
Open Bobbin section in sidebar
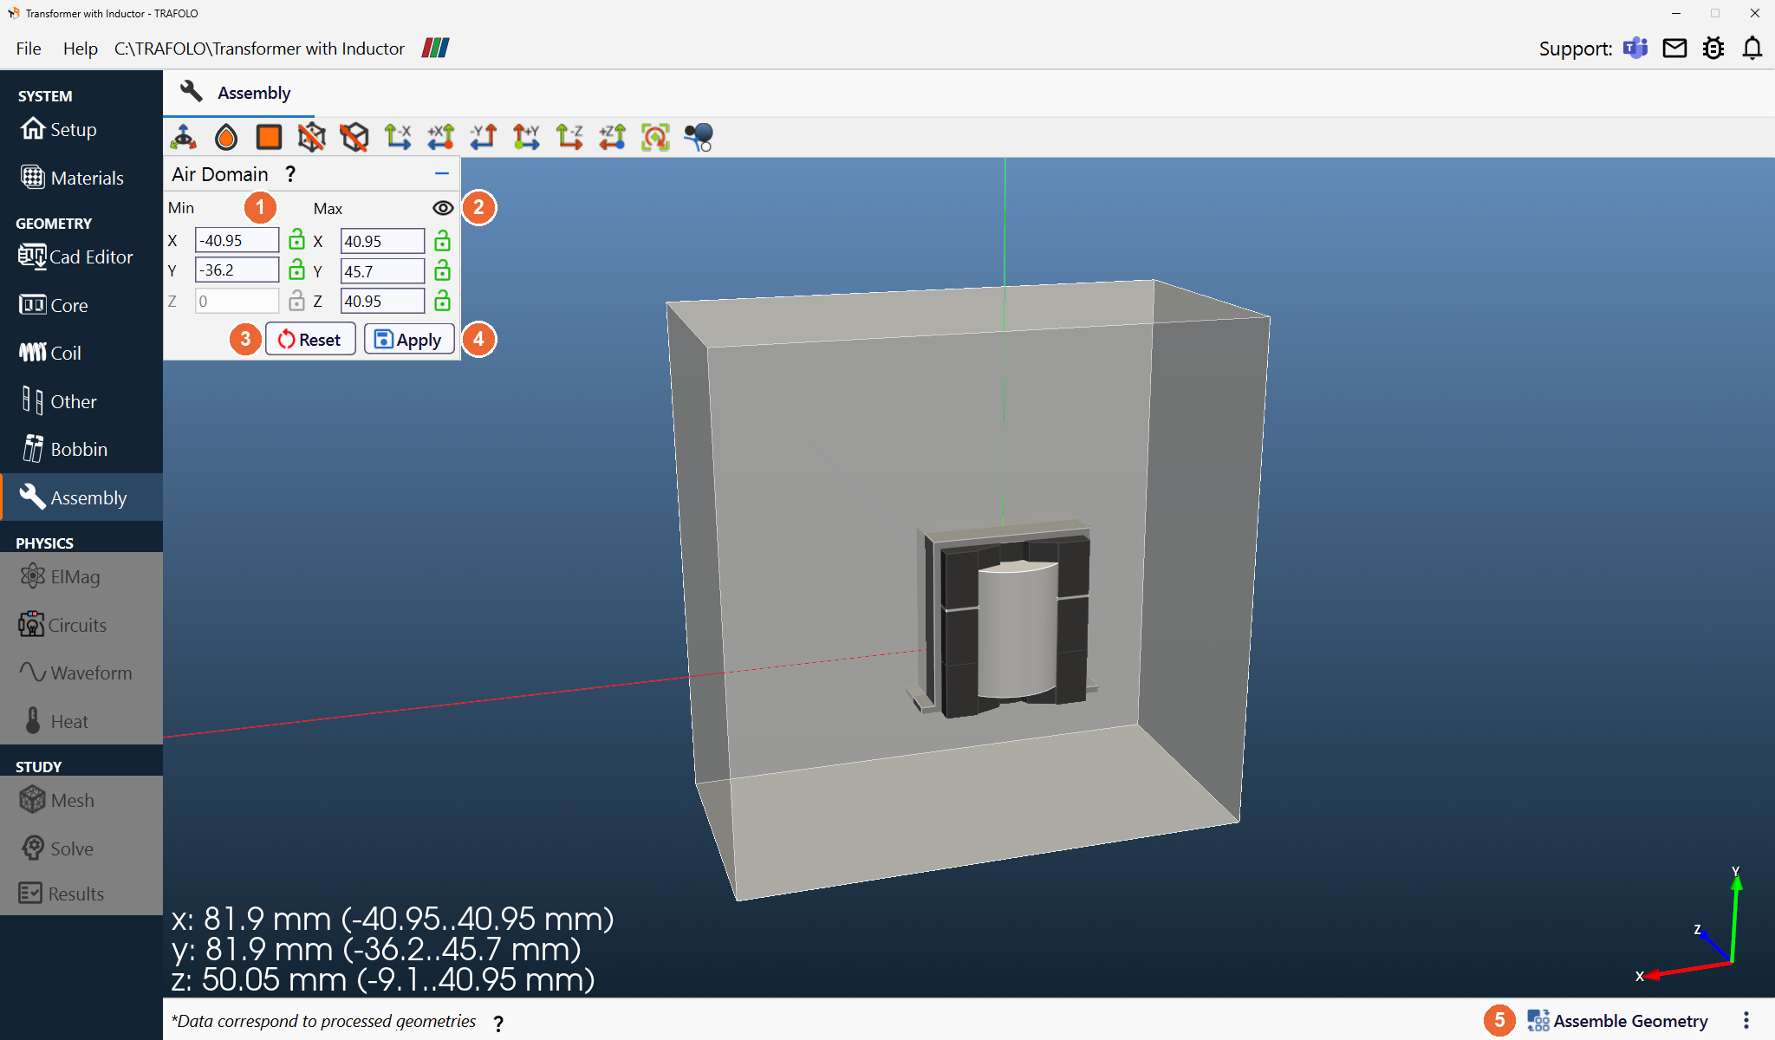81,449
